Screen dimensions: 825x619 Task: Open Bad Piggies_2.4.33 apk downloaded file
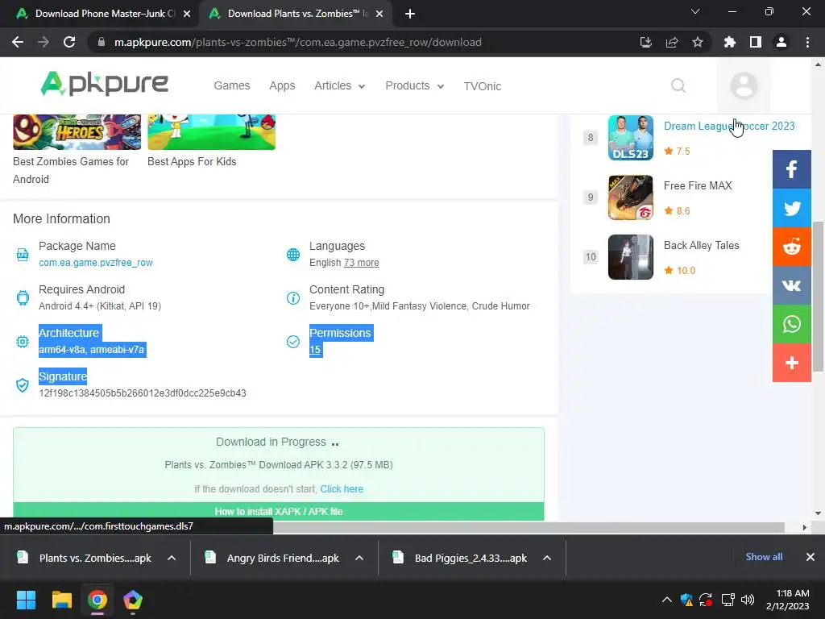[x=461, y=558]
